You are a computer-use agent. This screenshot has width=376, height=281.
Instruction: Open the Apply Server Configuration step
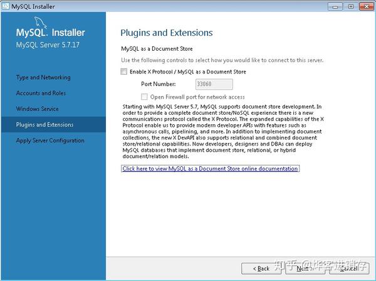(50, 140)
